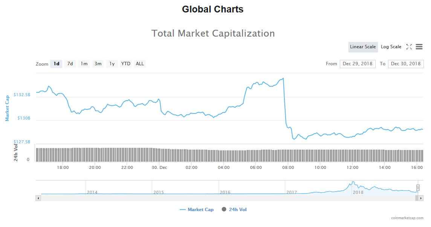Switch to Linear Scale

pos(362,47)
